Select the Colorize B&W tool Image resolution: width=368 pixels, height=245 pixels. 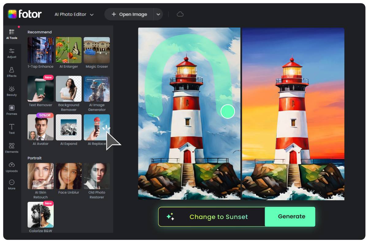pyautogui.click(x=40, y=214)
